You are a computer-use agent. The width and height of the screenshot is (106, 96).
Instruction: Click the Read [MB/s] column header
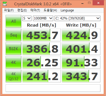pos(42,25)
